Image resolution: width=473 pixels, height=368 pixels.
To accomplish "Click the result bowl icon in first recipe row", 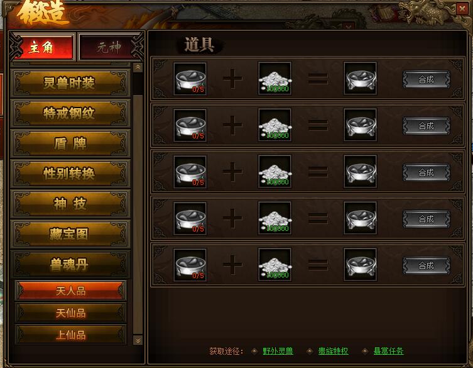I will click(360, 79).
